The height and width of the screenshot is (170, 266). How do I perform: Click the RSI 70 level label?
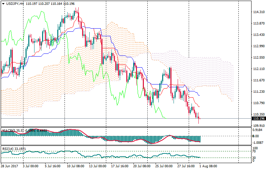(x=255, y=151)
